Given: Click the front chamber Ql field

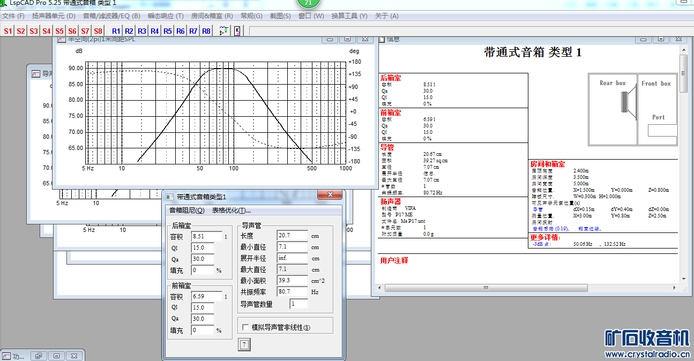Looking at the screenshot, I should (x=202, y=307).
